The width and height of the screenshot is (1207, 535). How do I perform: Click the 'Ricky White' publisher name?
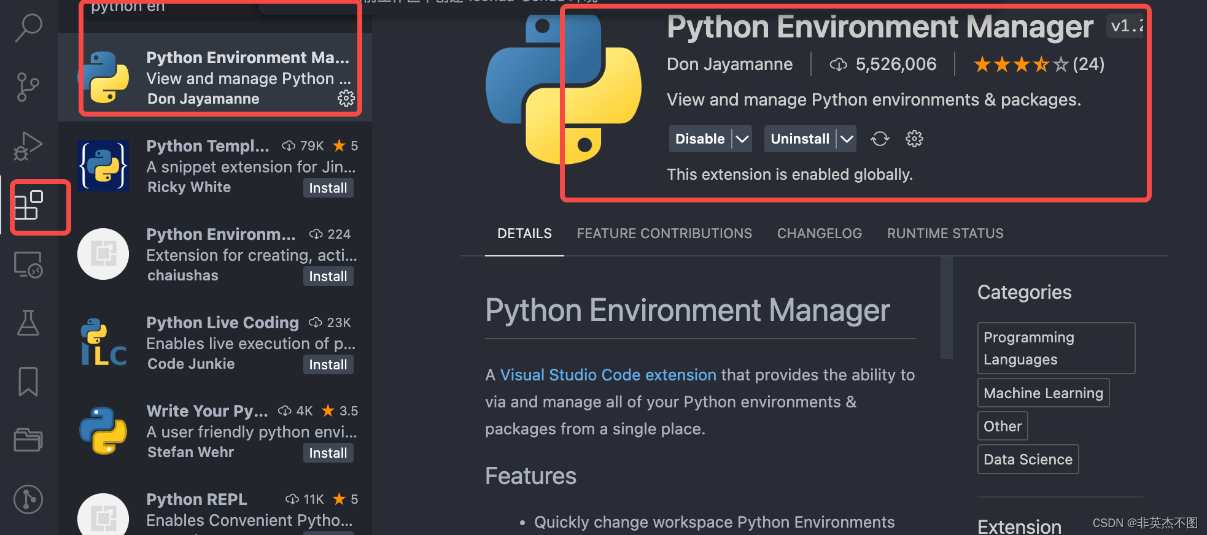coord(189,187)
